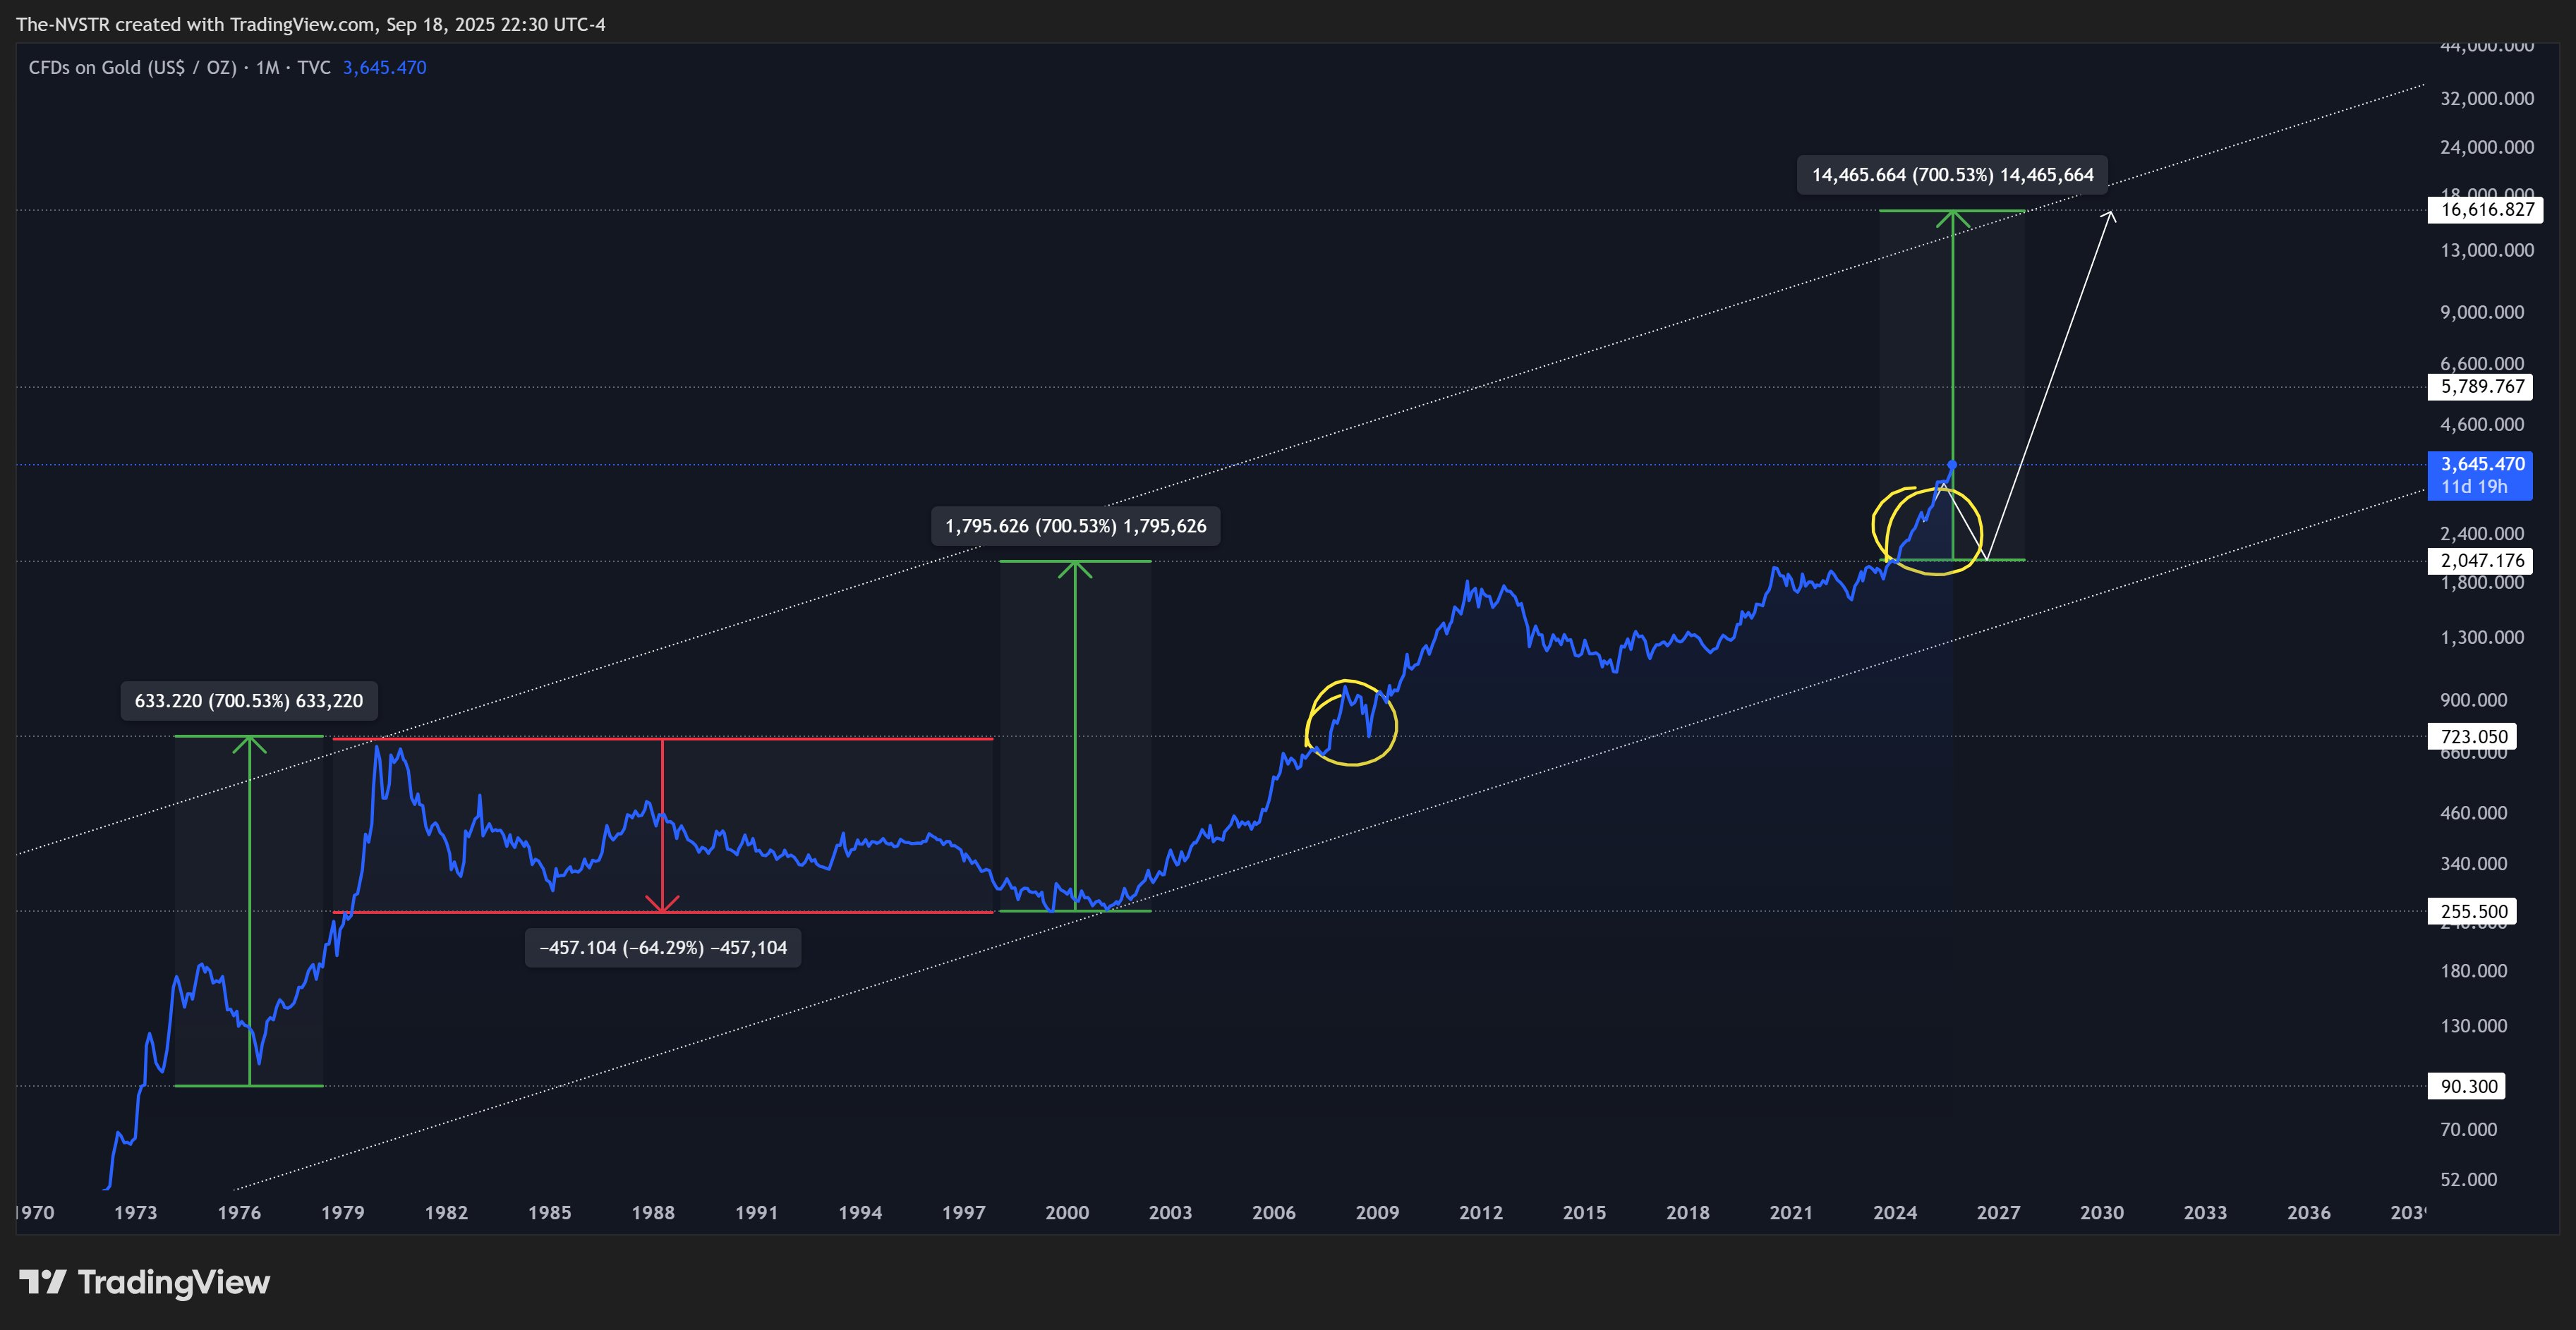Click the 16,616.827 price label
This screenshot has width=2576, height=1330.
[2486, 210]
